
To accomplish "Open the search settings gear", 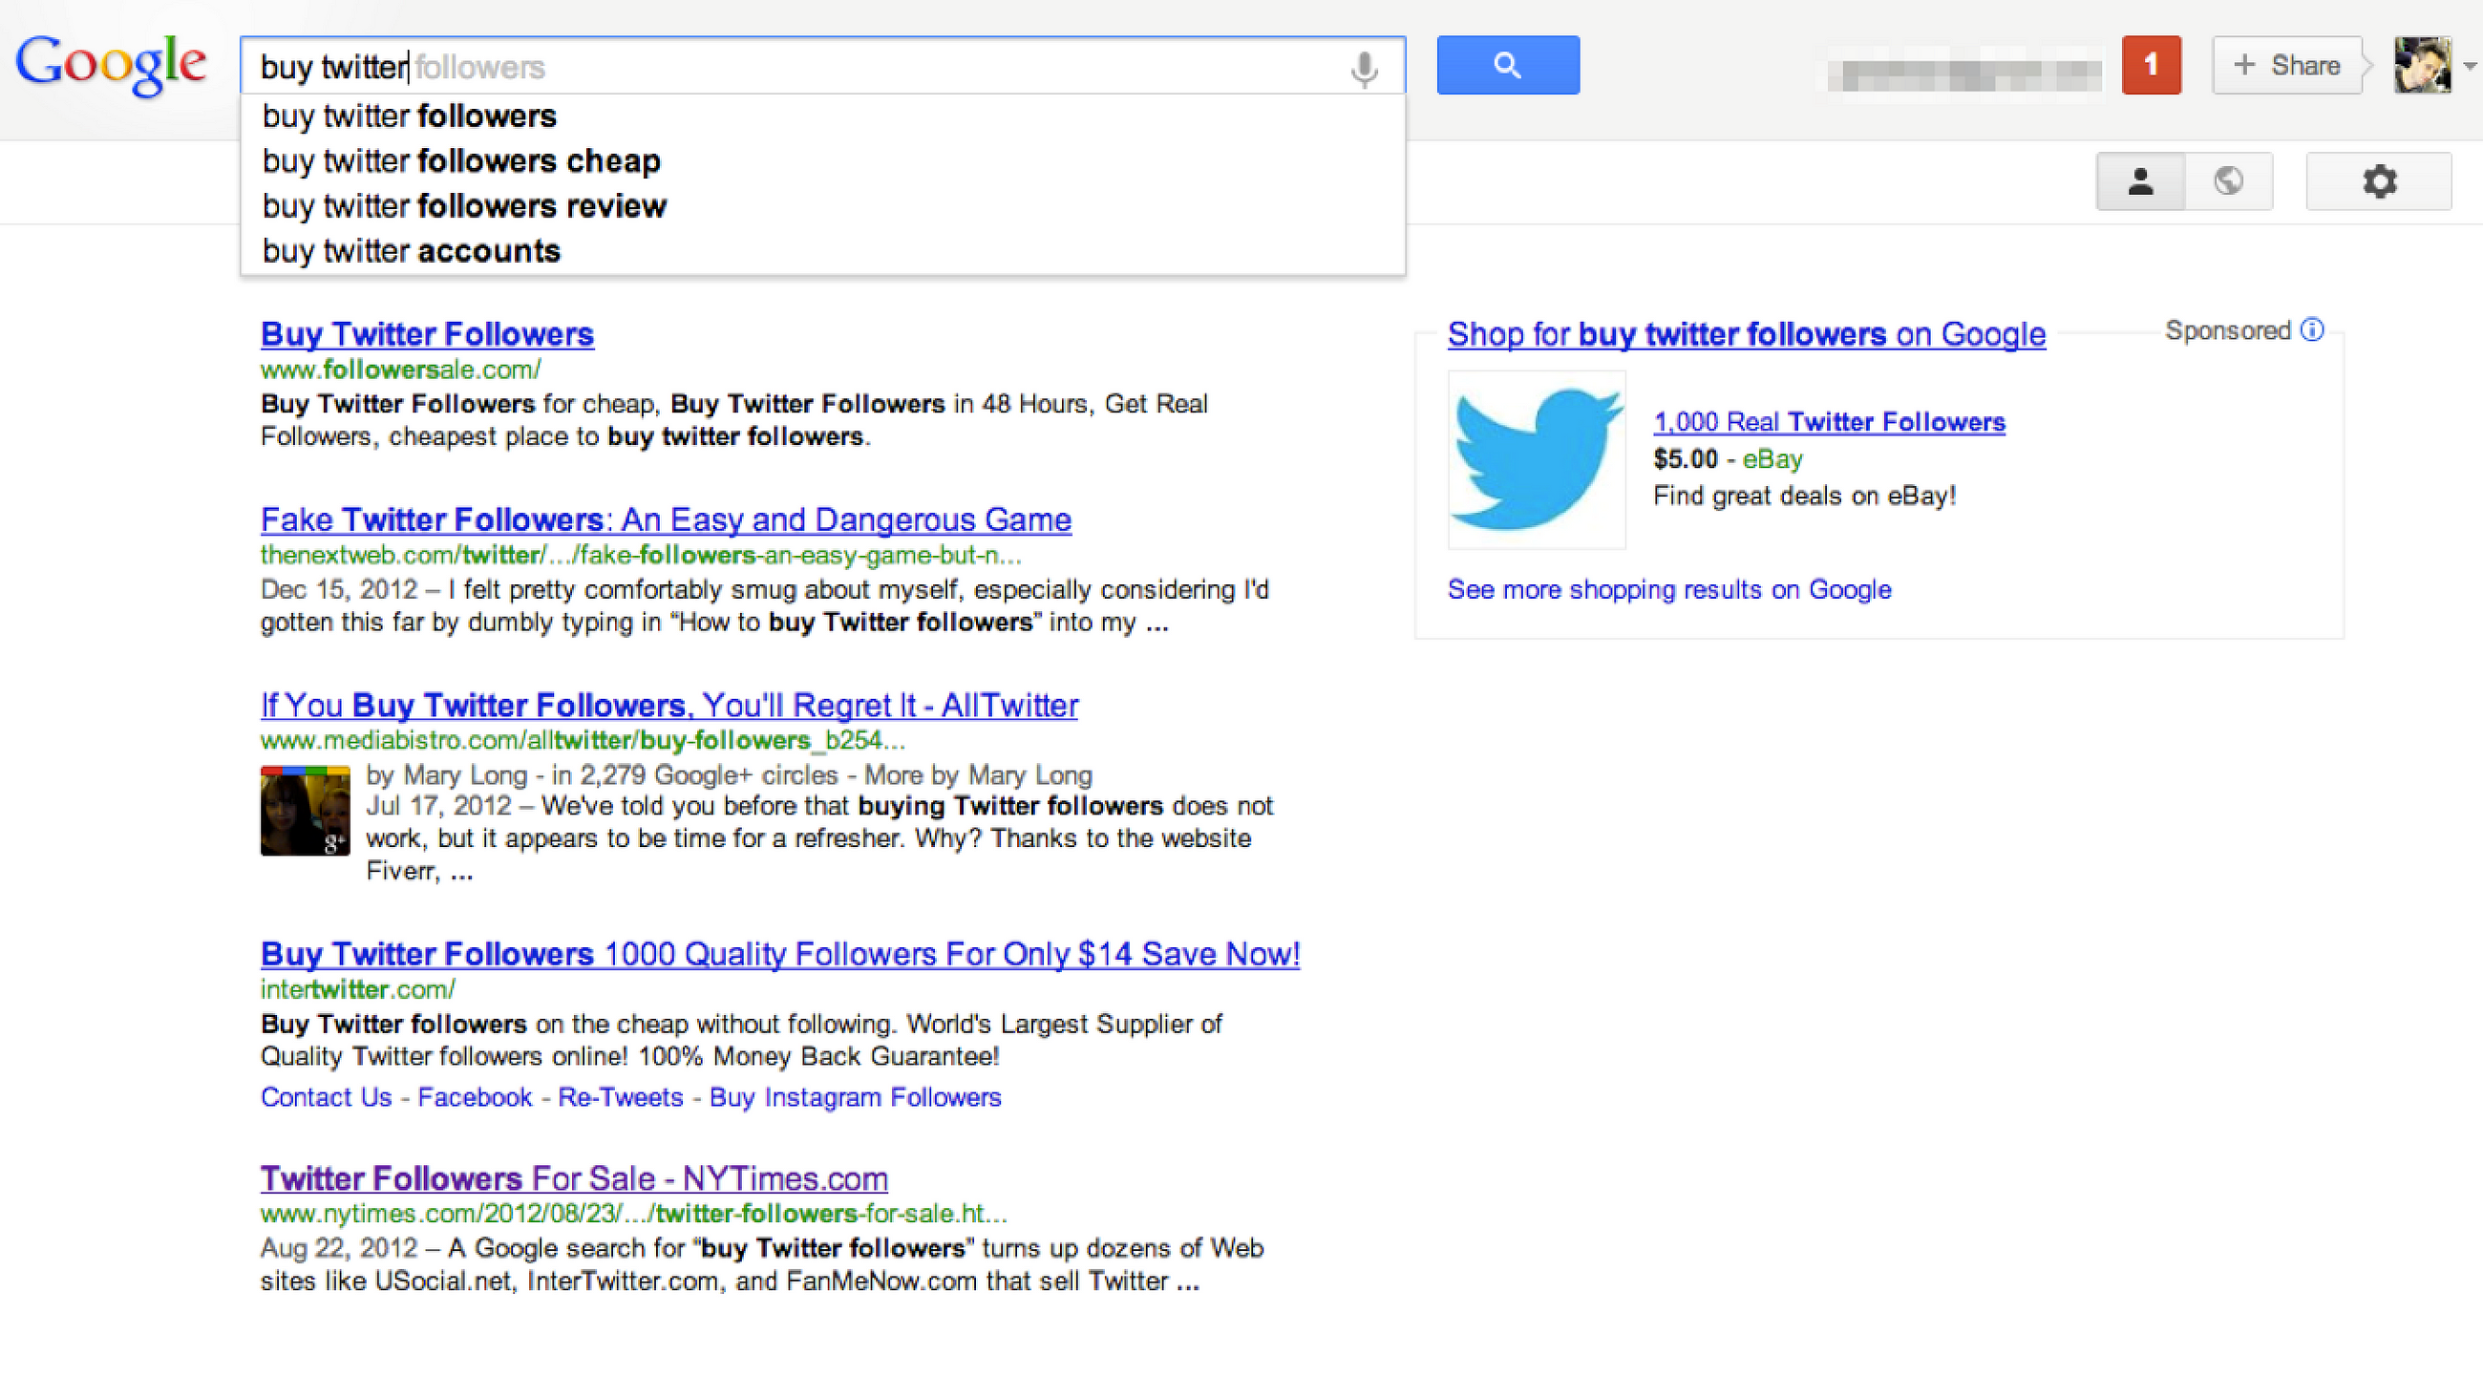I will 2378,181.
